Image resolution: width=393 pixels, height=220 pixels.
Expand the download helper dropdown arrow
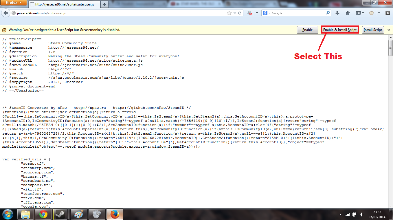[x=256, y=13]
